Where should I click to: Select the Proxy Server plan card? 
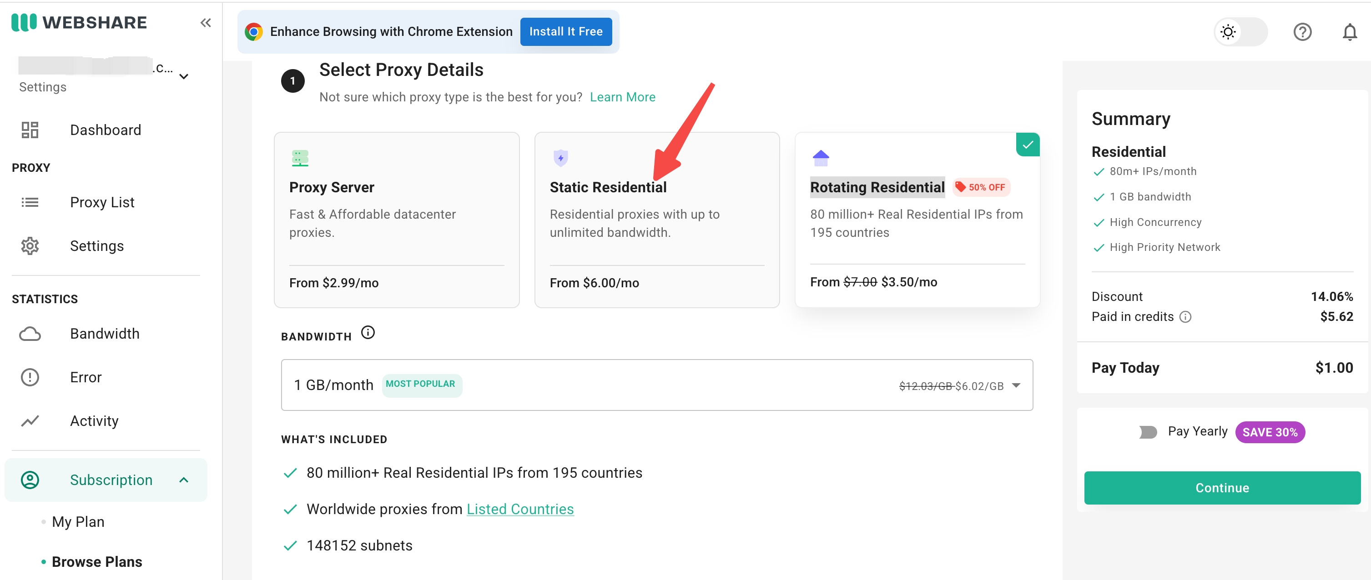coord(396,220)
